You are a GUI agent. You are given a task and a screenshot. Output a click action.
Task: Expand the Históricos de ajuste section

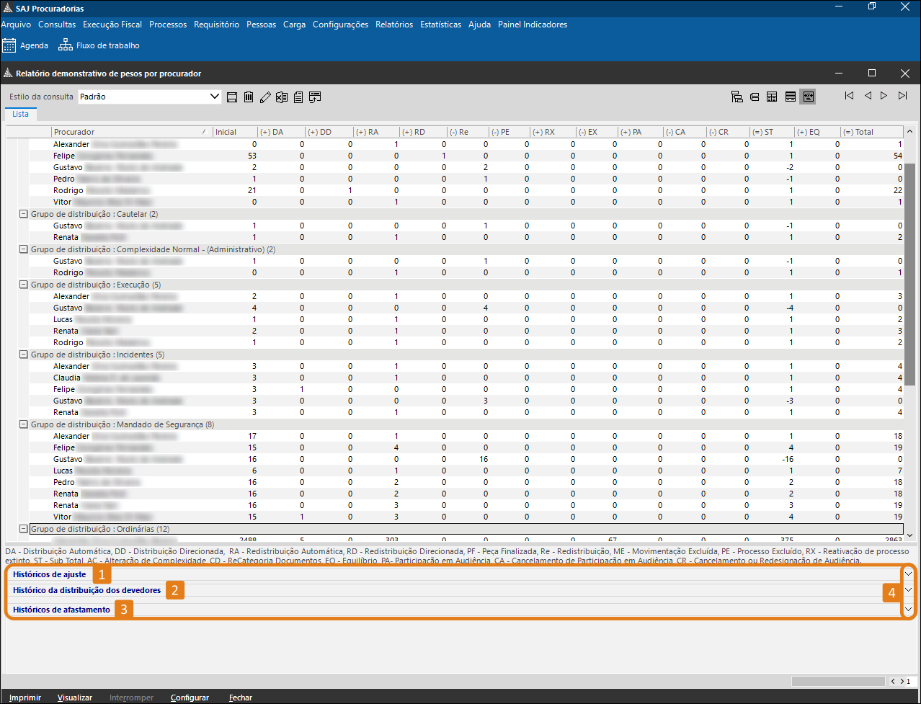coord(908,574)
